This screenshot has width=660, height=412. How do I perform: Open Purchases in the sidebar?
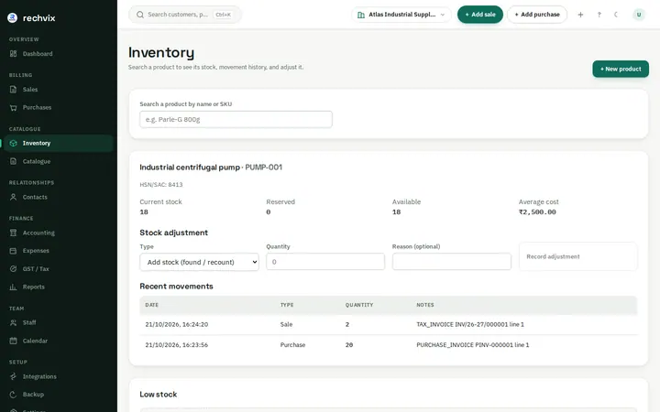pos(57,108)
